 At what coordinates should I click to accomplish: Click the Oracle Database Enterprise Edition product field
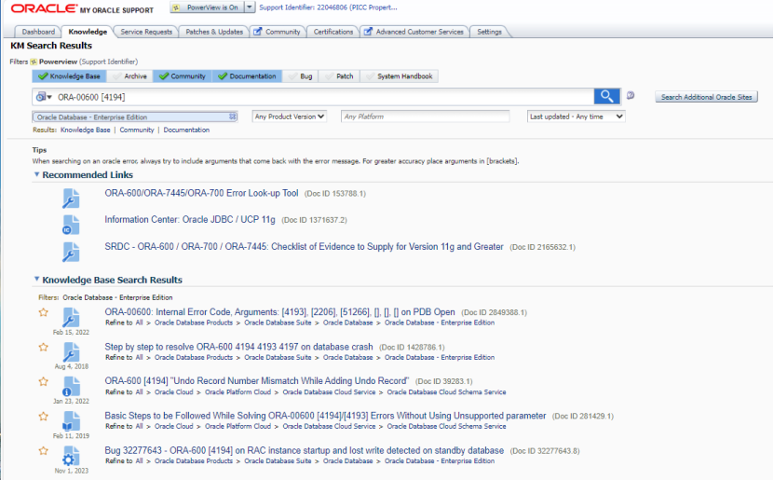(135, 117)
